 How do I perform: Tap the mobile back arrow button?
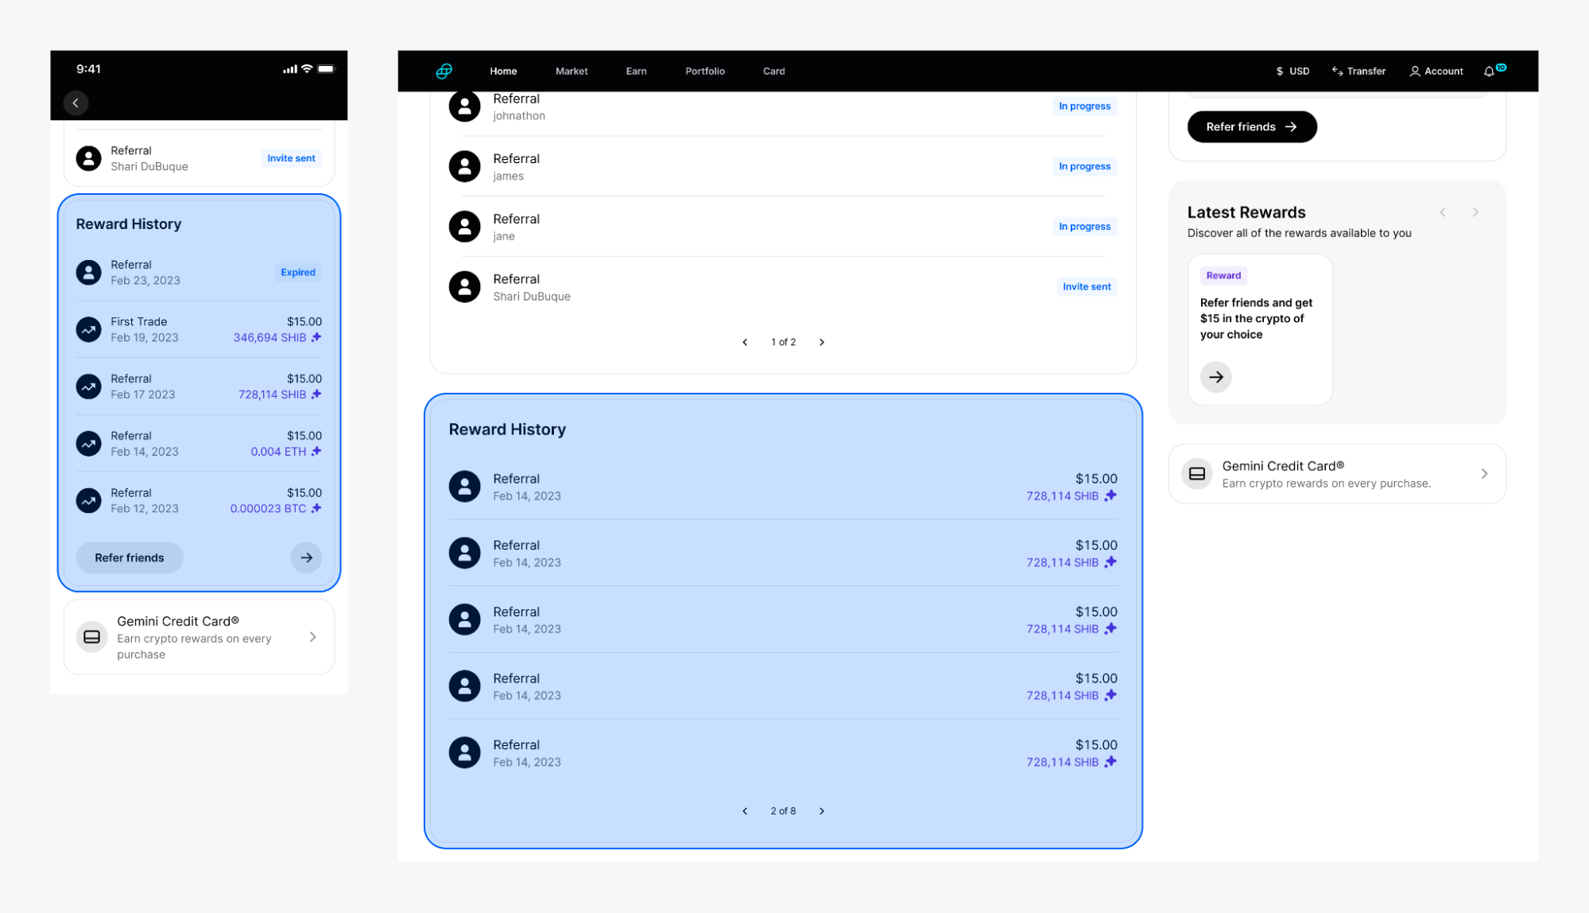[x=76, y=103]
